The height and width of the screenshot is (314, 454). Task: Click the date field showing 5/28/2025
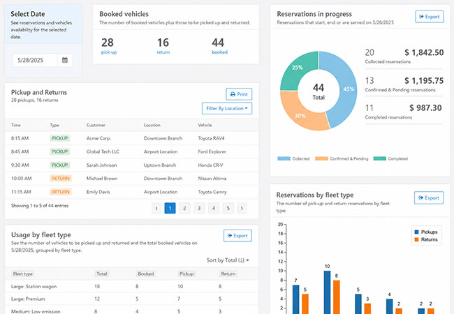click(x=35, y=60)
